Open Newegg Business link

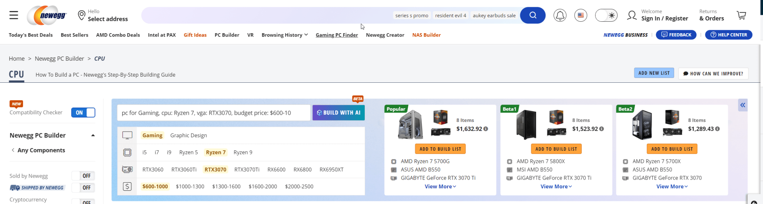click(x=626, y=35)
